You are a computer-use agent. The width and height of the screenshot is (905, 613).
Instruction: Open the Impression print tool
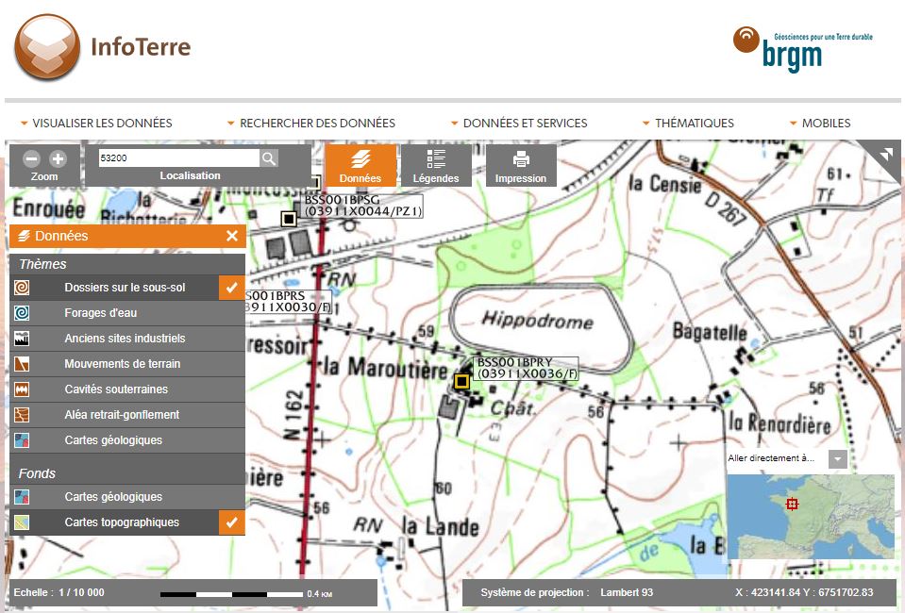(x=521, y=165)
